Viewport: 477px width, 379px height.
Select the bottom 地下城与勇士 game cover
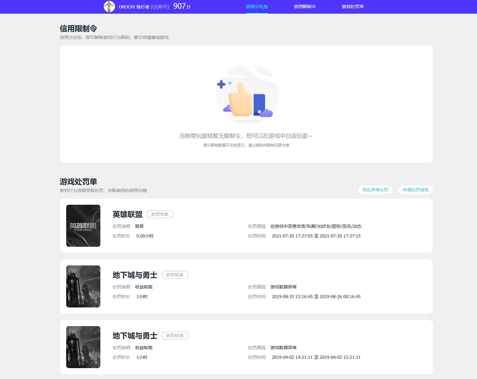tap(83, 347)
